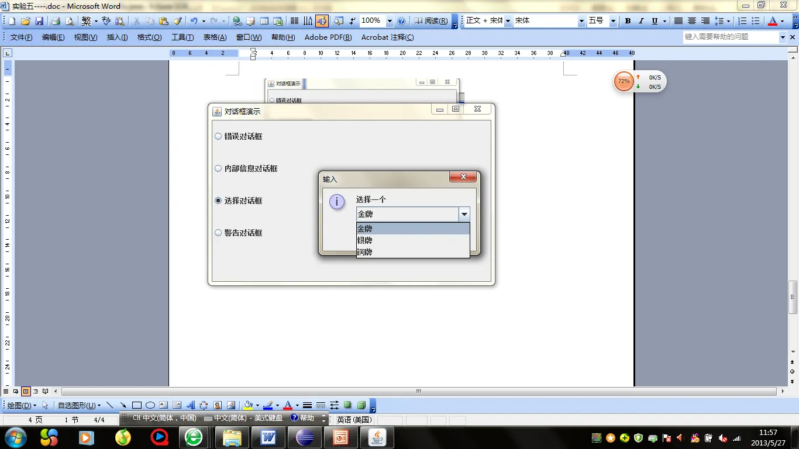Center align the text

(692, 21)
